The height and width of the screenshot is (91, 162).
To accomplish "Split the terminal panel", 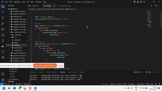I will click(147, 72).
